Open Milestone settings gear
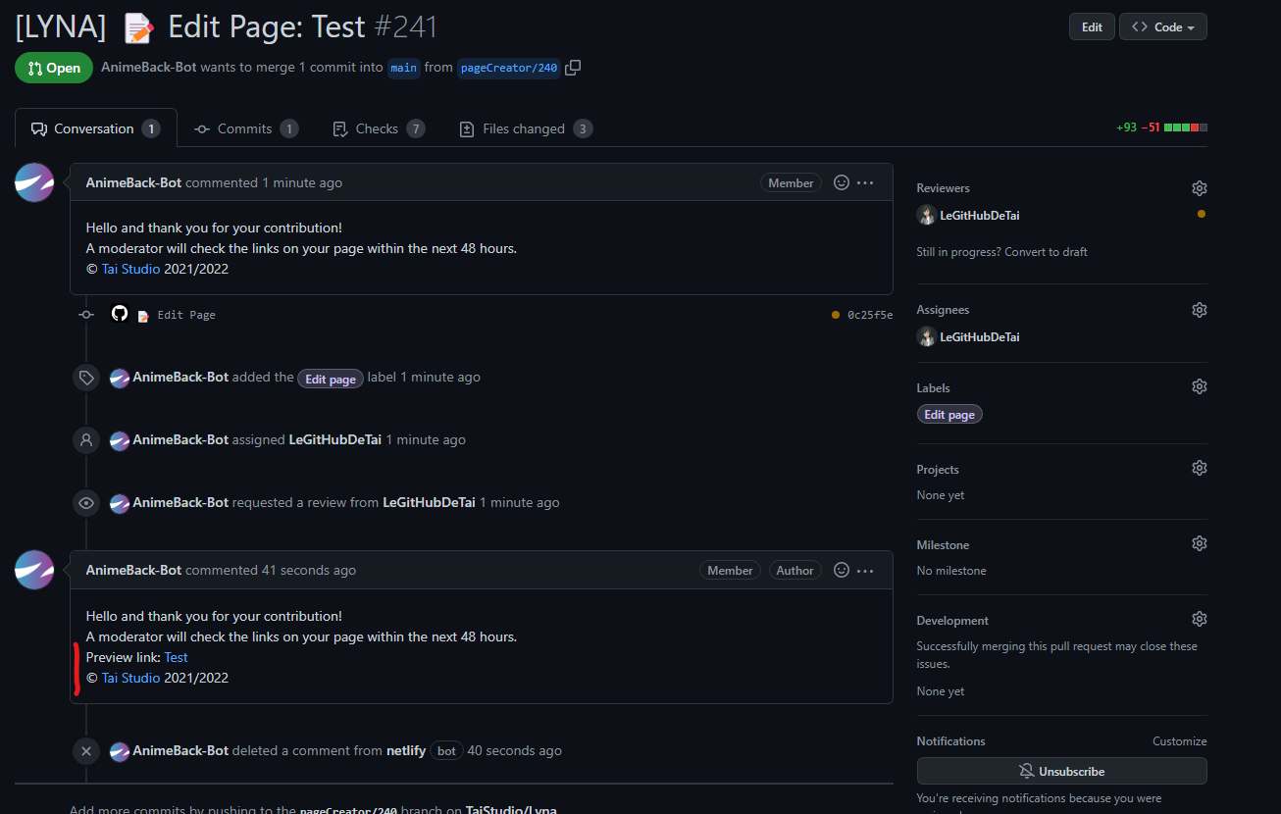Screen dimensions: 1281x814 click(x=1199, y=543)
